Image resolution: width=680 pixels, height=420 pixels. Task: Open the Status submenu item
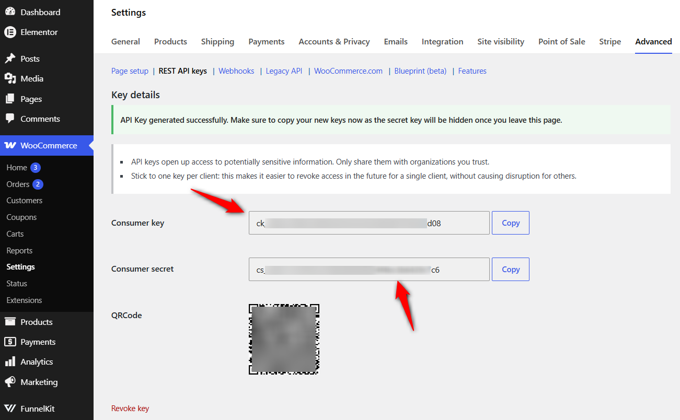(17, 284)
